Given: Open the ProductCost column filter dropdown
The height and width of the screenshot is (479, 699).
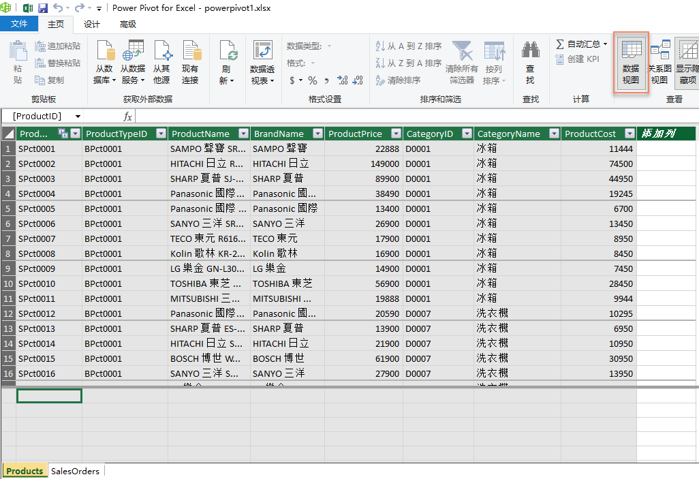Looking at the screenshot, I should point(630,134).
